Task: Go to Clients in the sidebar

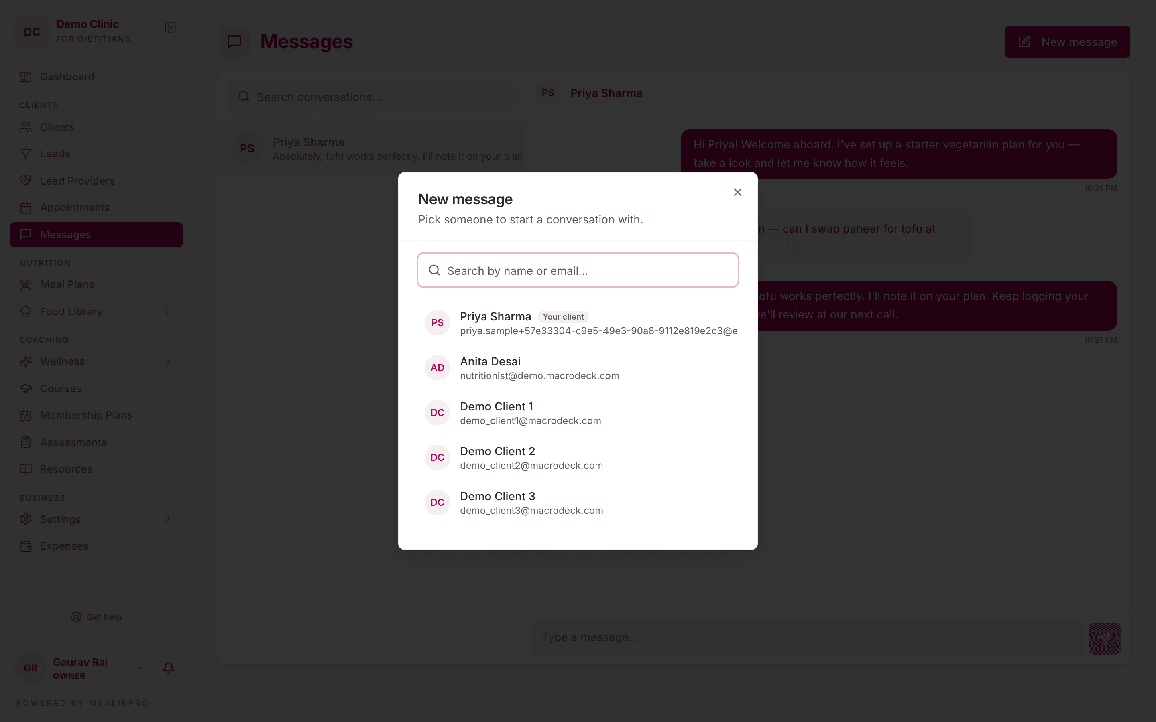Action: pyautogui.click(x=96, y=127)
